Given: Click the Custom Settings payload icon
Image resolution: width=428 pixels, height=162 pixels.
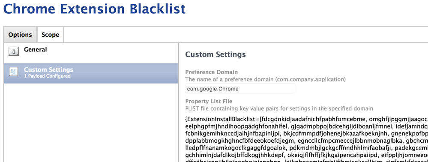Looking at the screenshot, I should [14, 72].
